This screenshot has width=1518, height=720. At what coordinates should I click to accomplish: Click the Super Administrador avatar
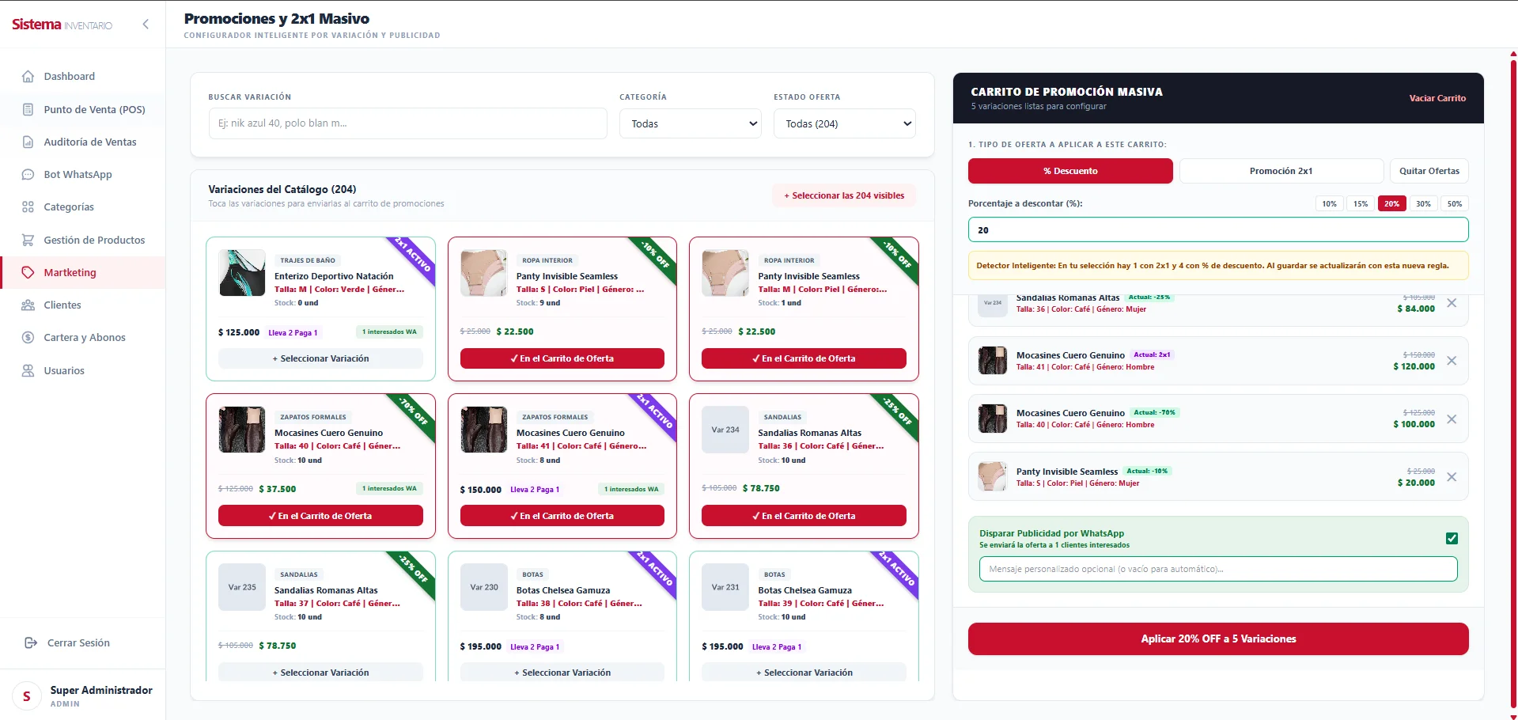tap(27, 696)
